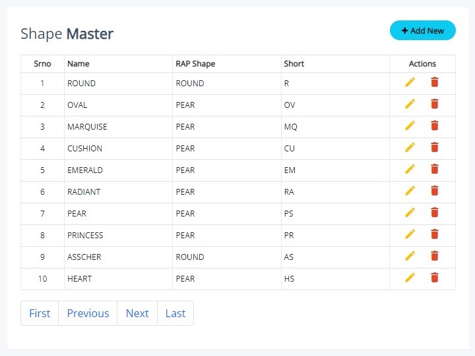The width and height of the screenshot is (475, 356).
Task: Delete the HEART shape row
Action: pos(434,278)
